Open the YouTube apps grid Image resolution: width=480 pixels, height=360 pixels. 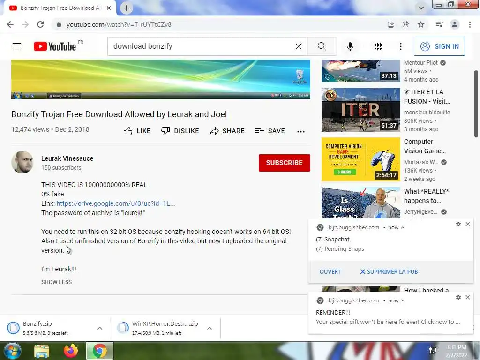coord(378,46)
